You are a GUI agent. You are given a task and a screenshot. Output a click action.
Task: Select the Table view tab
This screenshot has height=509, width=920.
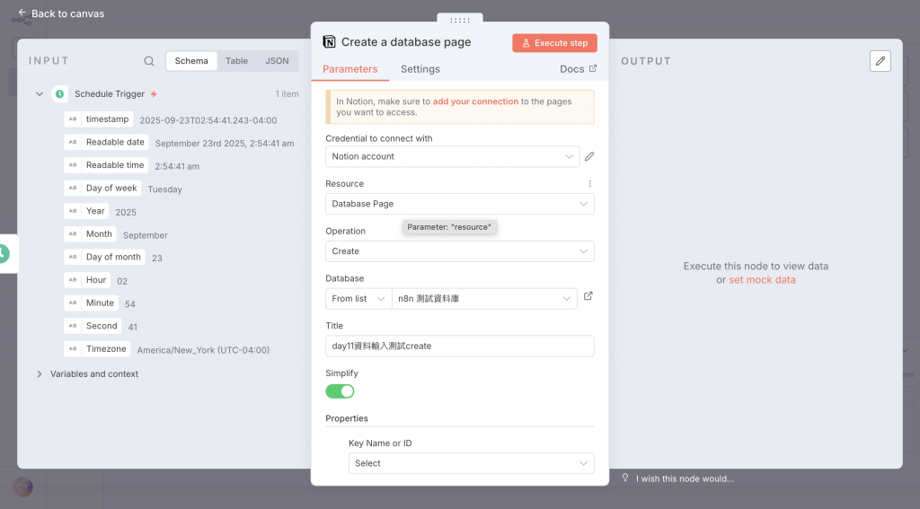236,61
